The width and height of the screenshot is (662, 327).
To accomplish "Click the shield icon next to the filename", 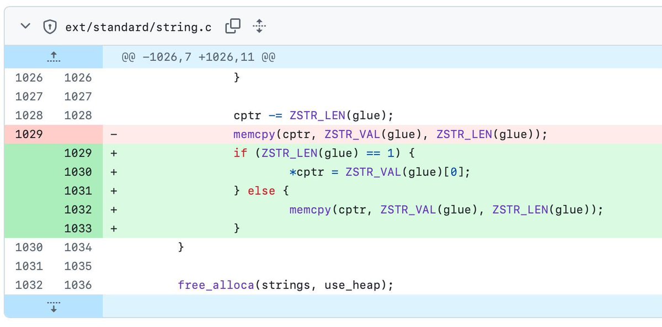I will (49, 25).
